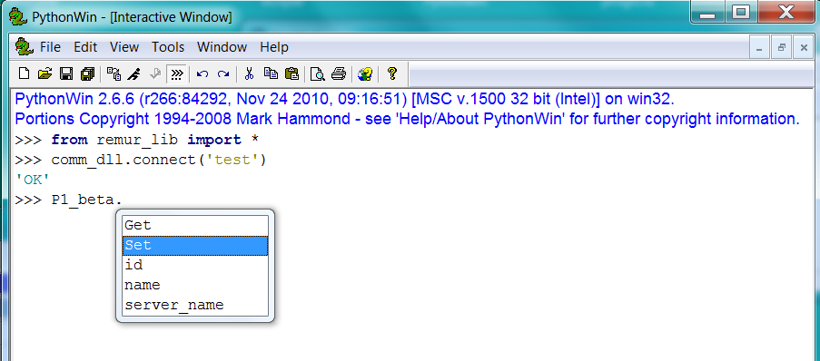The image size is (820, 361).
Task: Pick the id entry in the autocomplete list
Action: tap(195, 265)
